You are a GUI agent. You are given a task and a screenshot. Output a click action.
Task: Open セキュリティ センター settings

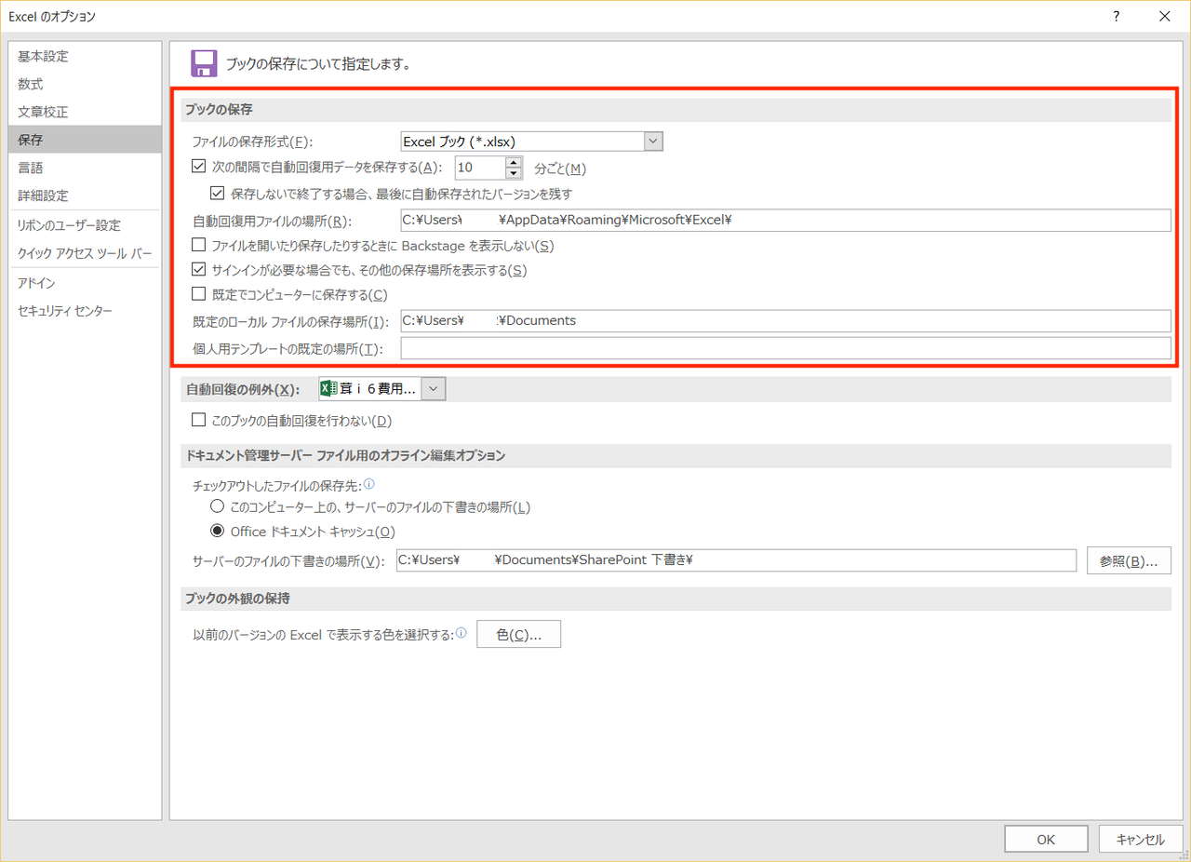pos(85,311)
